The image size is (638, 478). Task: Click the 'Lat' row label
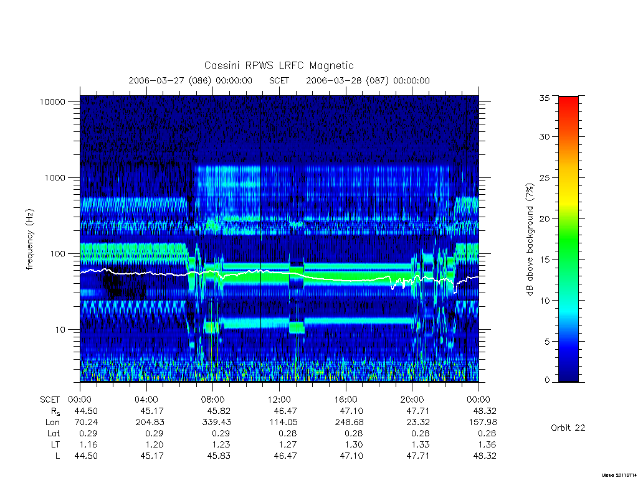coord(54,433)
